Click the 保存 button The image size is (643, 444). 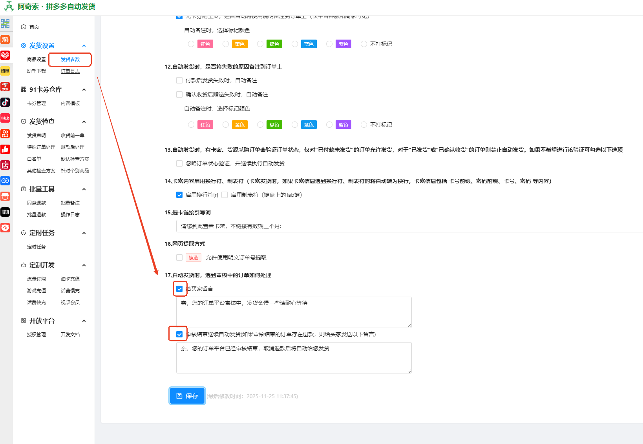coord(187,396)
